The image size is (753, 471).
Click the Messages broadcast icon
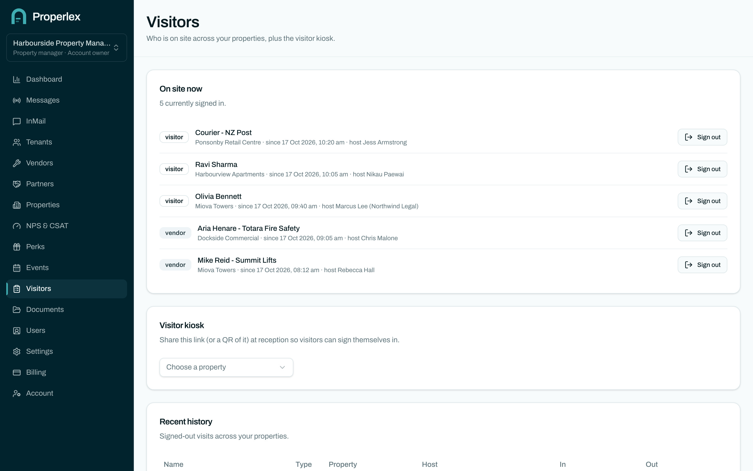click(17, 100)
